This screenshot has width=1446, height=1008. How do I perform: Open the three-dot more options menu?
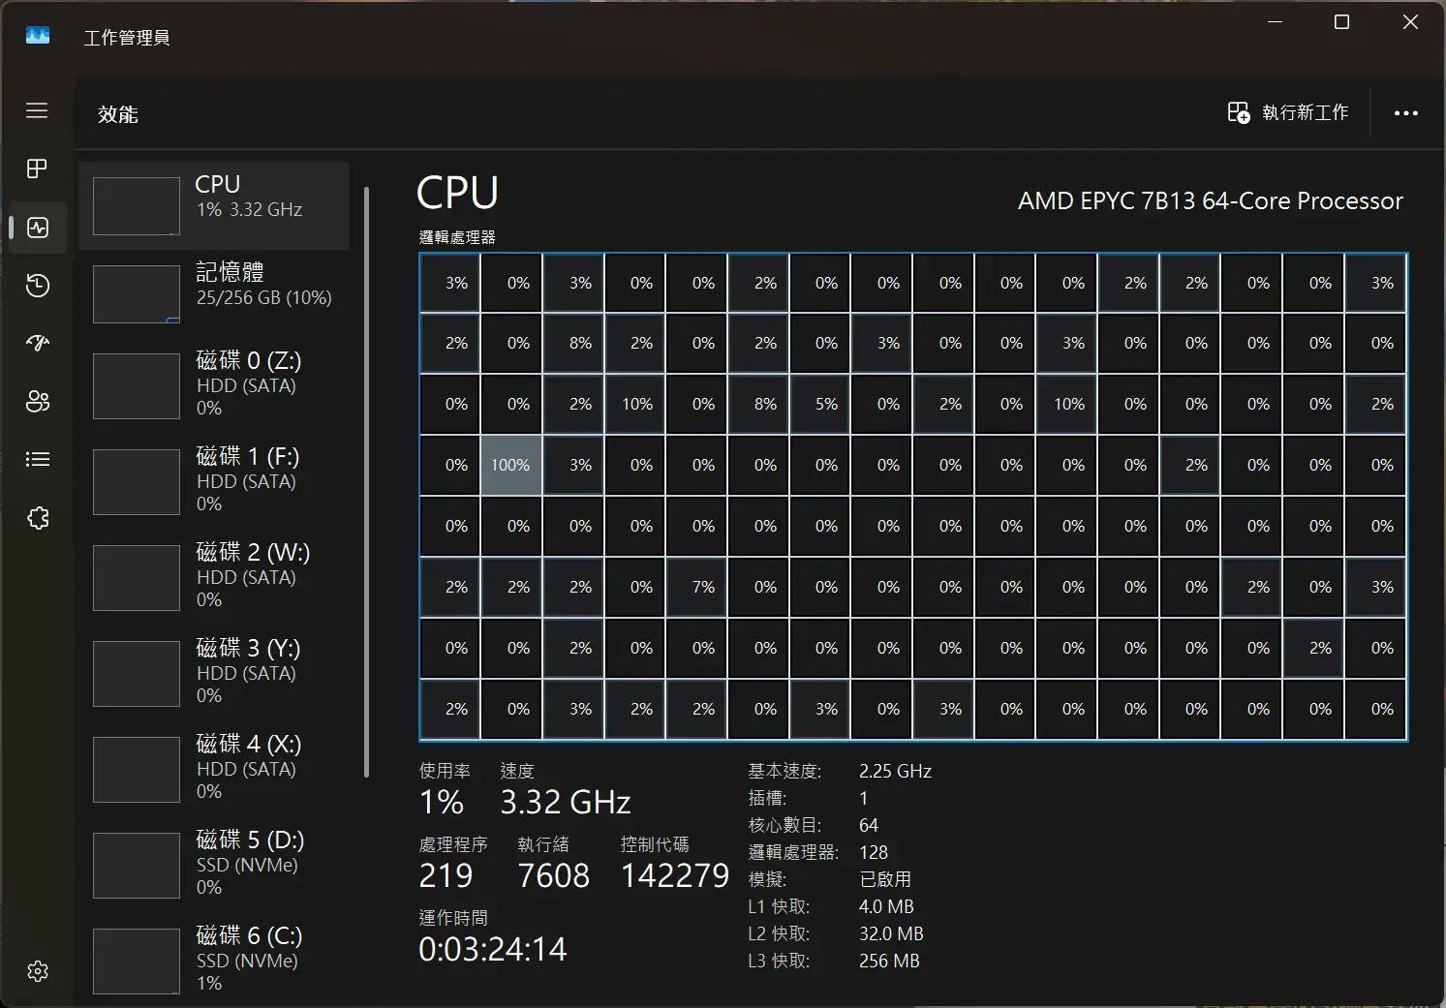pyautogui.click(x=1405, y=113)
